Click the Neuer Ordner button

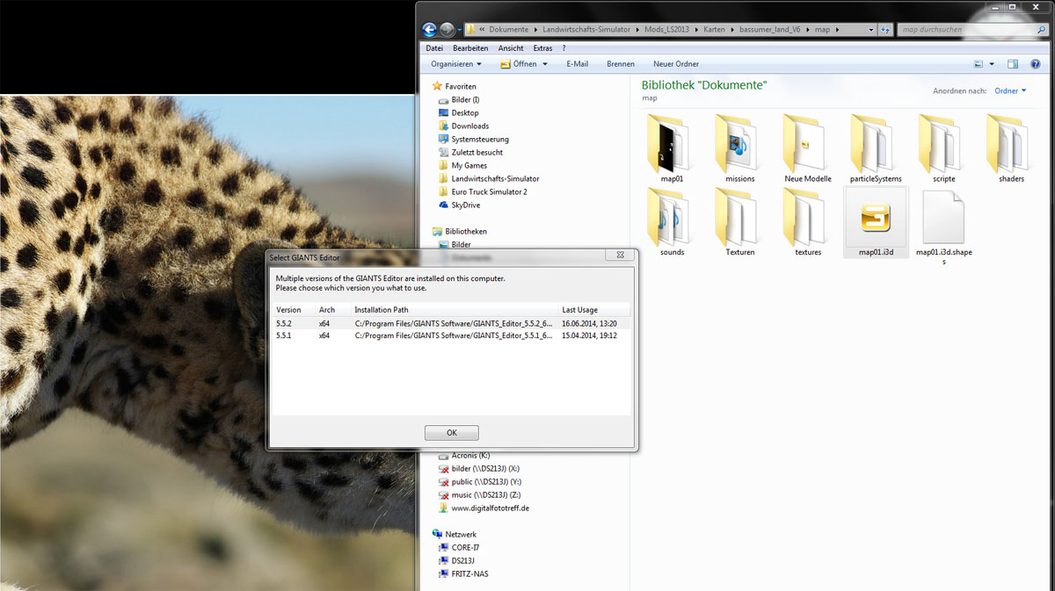pos(675,64)
